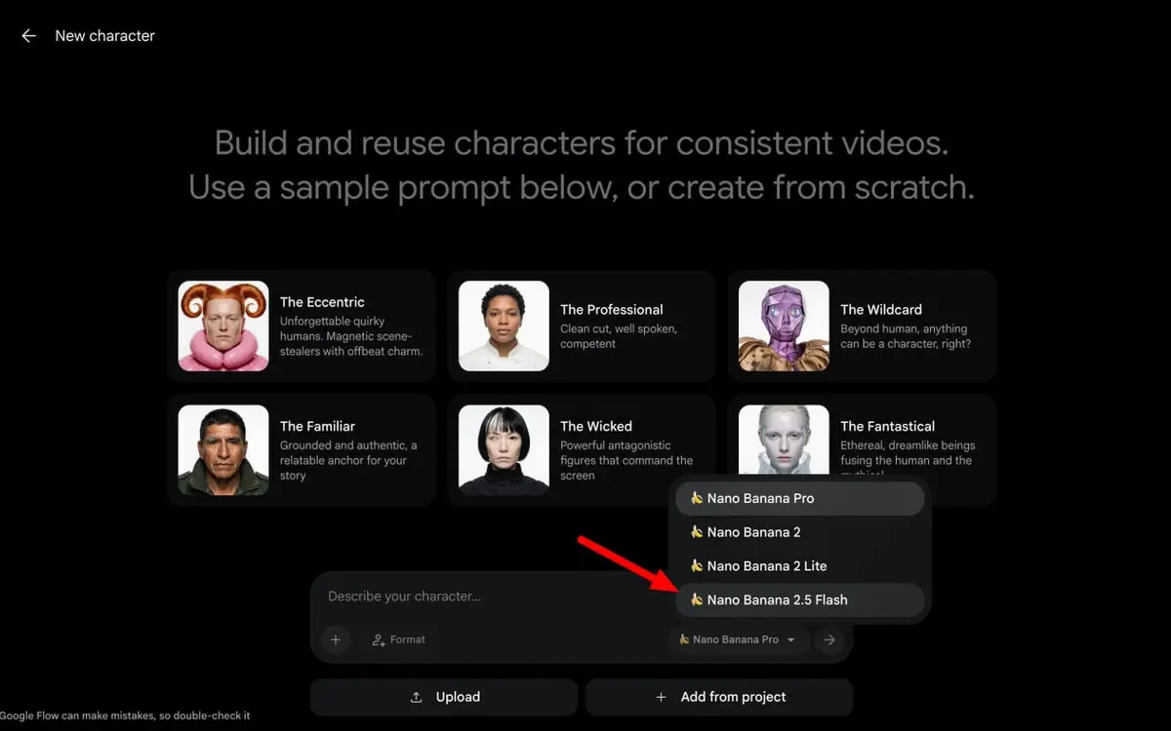The image size is (1171, 731).
Task: Submit the prompt with the arrow button
Action: 829,639
